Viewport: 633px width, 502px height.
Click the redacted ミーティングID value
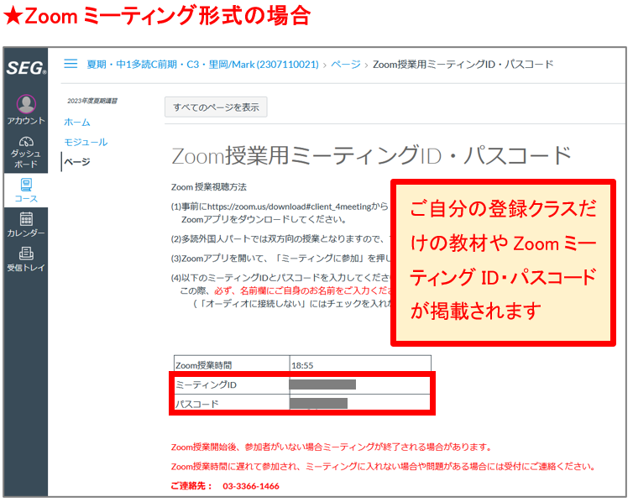point(322,384)
